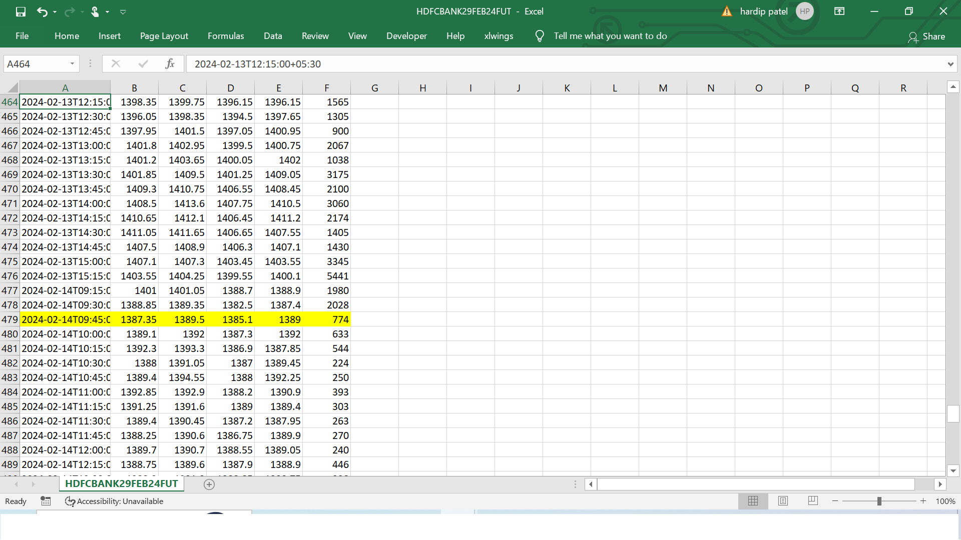Click the Tell me what you want to do box
961x540 pixels.
pyautogui.click(x=610, y=35)
